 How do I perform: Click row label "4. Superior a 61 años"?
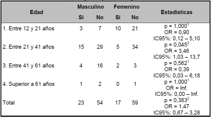point(29,84)
